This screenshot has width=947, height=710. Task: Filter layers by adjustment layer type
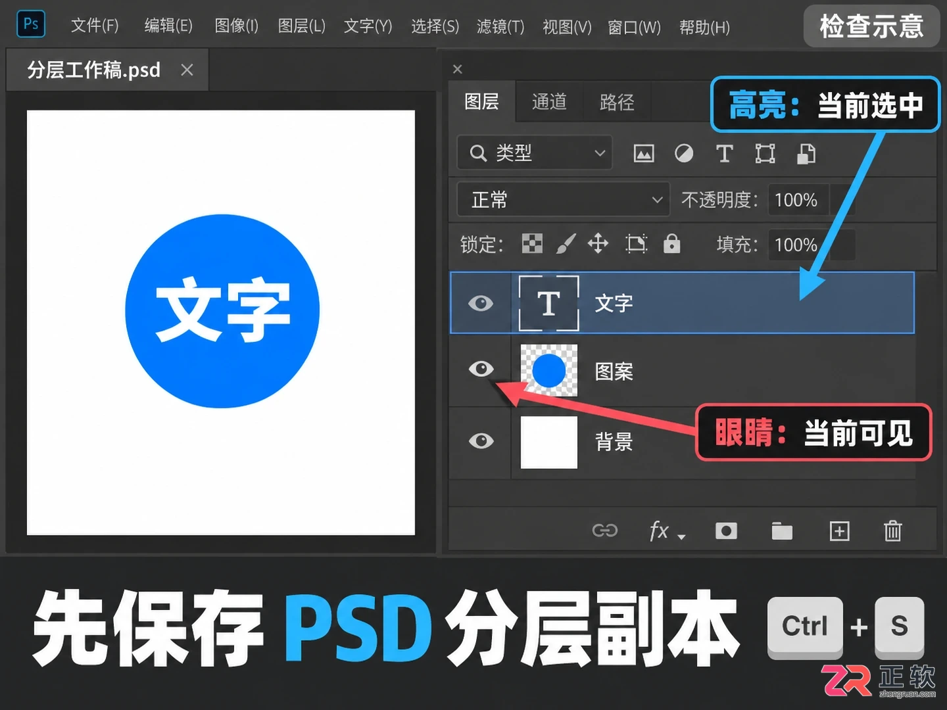(684, 154)
